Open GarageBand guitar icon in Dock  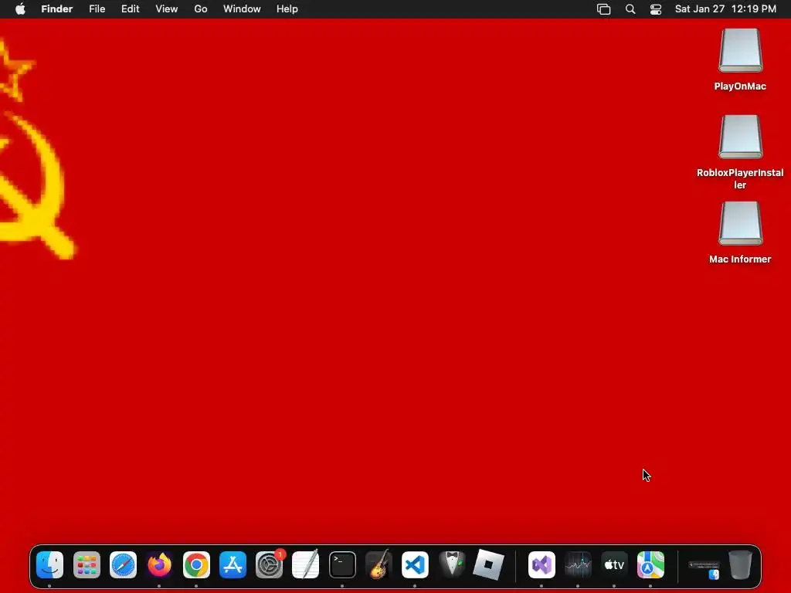coord(379,564)
